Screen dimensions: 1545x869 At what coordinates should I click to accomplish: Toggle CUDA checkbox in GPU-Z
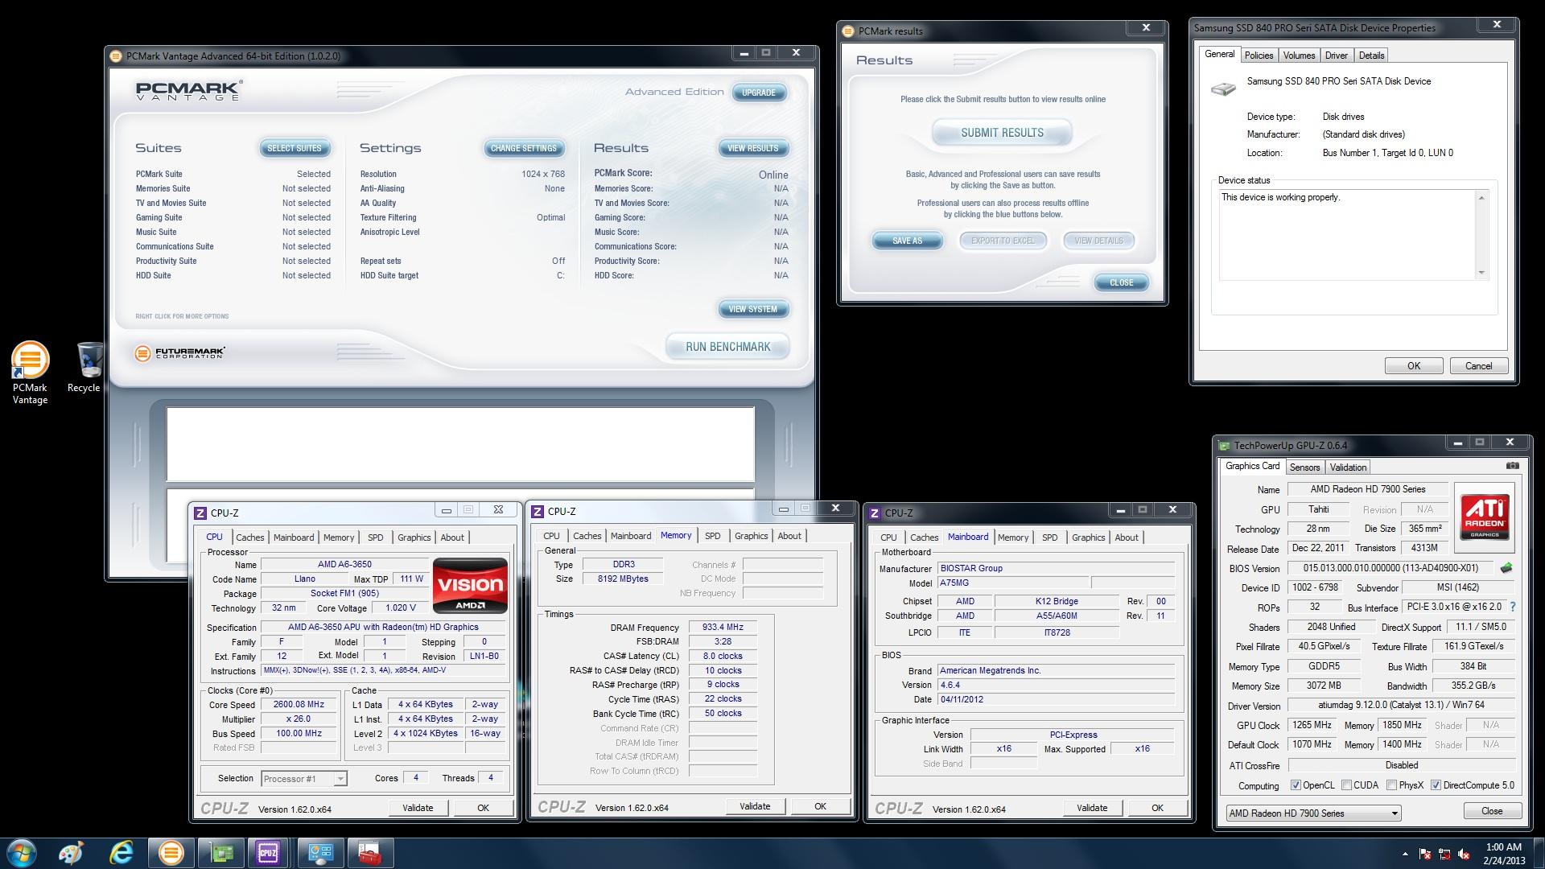click(1346, 785)
